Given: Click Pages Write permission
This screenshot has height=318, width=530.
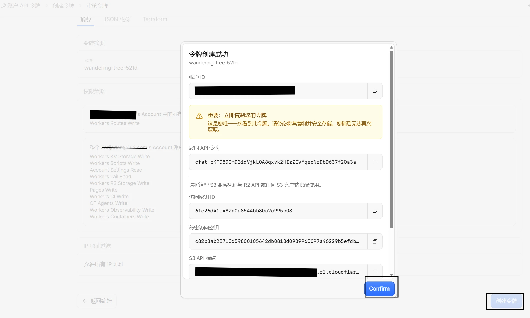Looking at the screenshot, I should [x=103, y=190].
